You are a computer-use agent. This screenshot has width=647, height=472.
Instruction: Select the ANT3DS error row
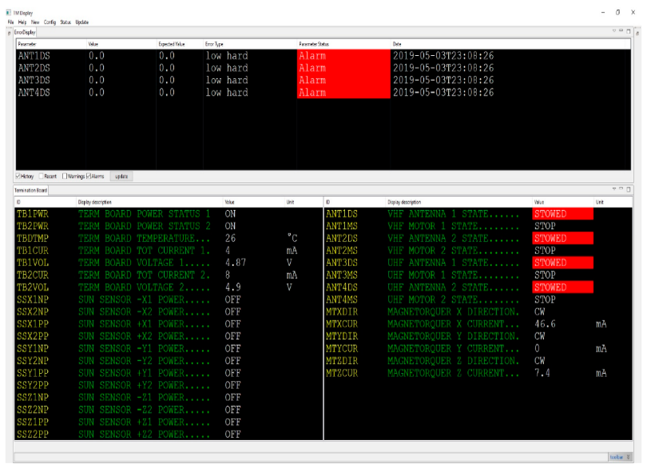point(323,80)
